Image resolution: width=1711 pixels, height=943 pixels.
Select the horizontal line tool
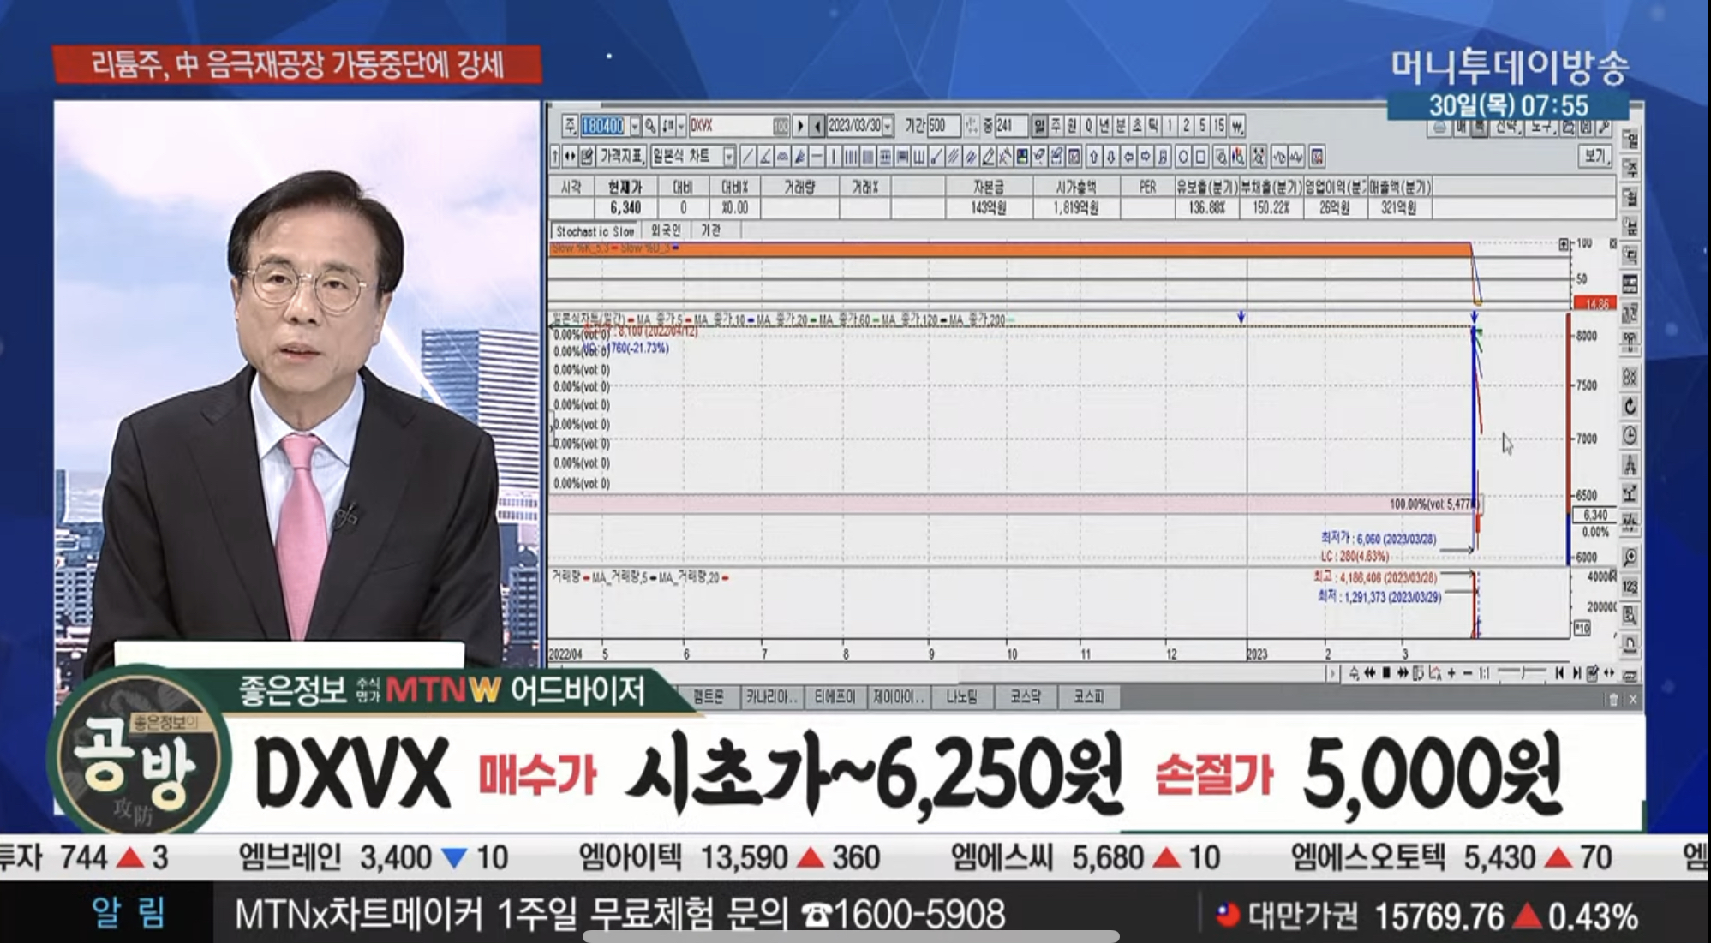point(817,157)
